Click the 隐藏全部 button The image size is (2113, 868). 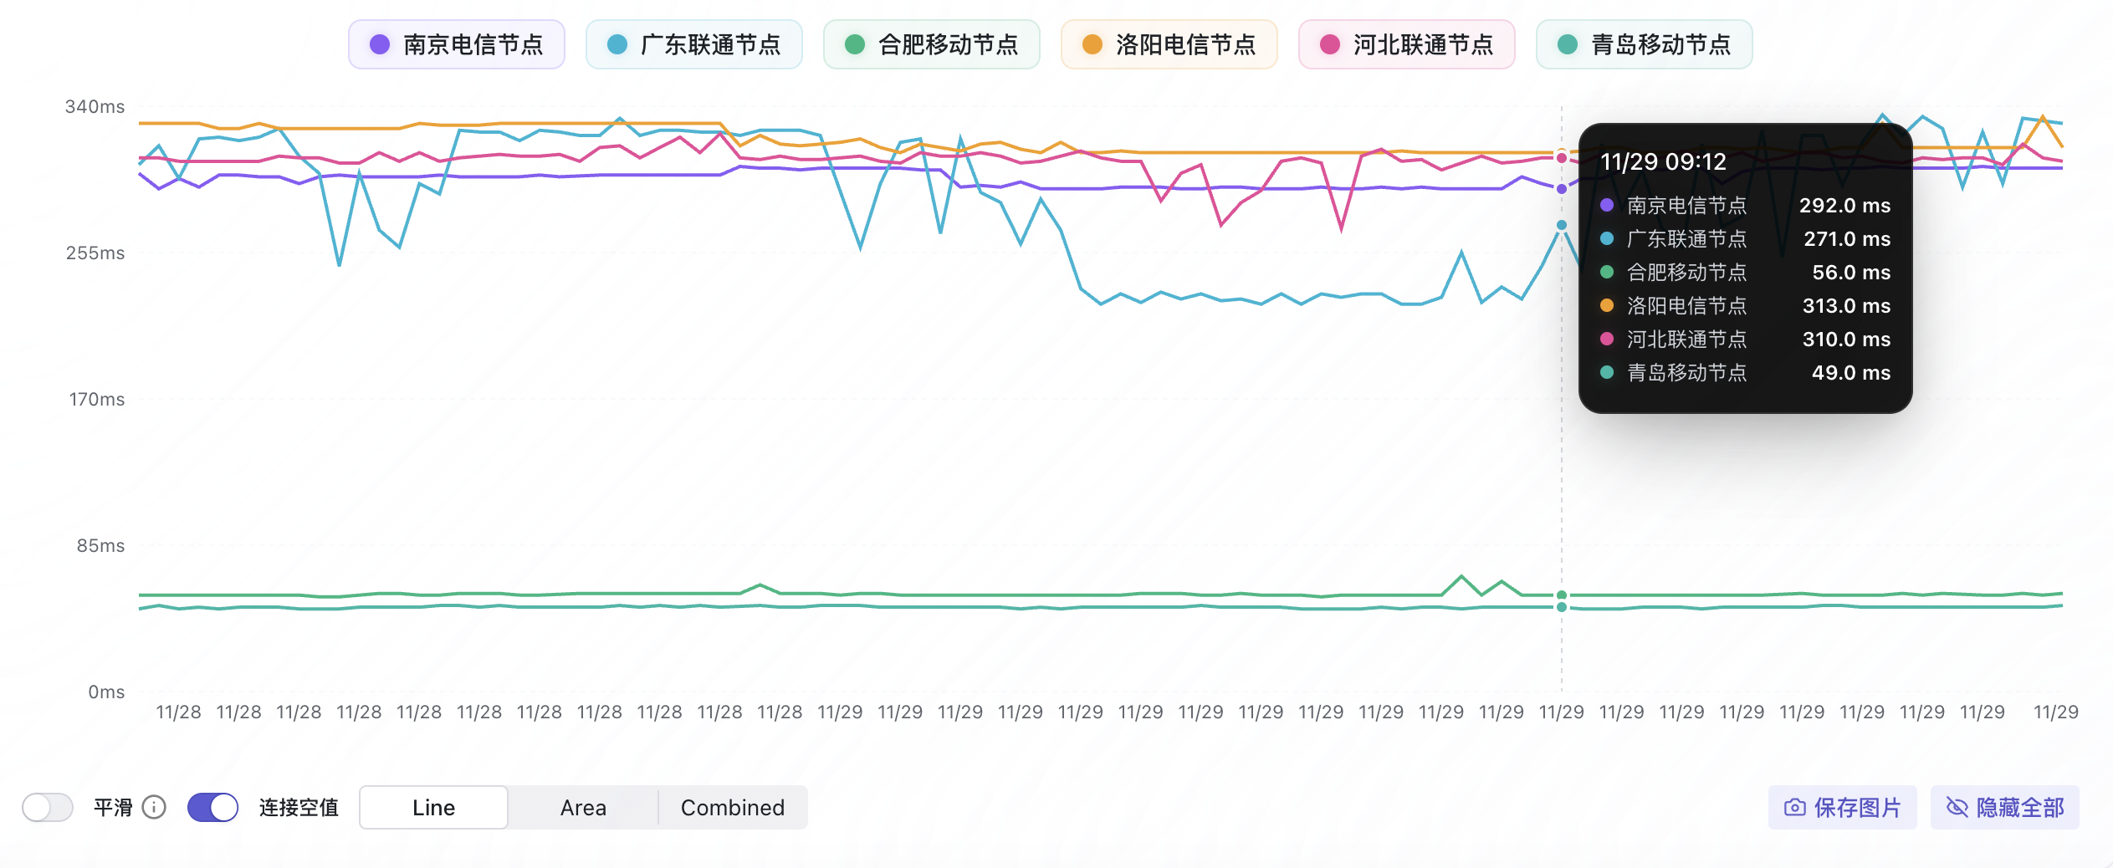[2005, 807]
